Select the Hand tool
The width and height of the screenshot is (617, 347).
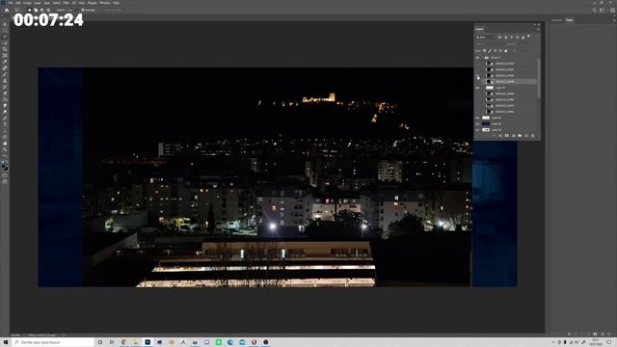click(5, 144)
